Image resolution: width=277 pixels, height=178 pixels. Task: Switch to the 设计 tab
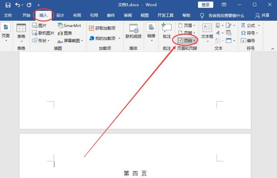(60, 15)
